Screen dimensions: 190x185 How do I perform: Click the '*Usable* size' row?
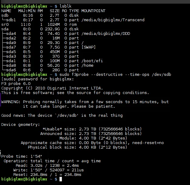[92, 129]
